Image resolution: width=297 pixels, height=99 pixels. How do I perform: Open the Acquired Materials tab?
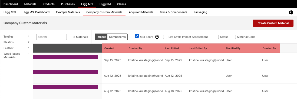click(x=141, y=12)
